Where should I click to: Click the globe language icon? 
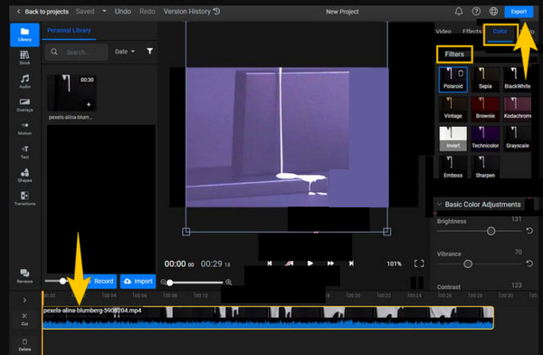493,12
